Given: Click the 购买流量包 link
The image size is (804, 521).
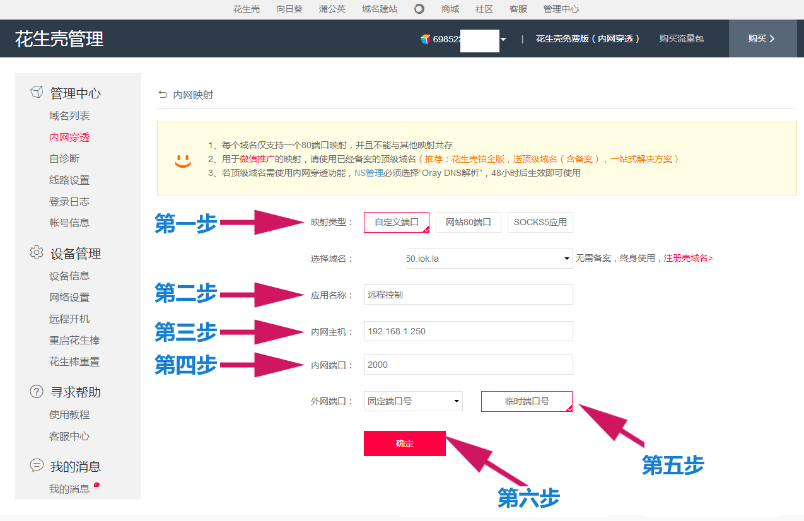Looking at the screenshot, I should (x=682, y=38).
